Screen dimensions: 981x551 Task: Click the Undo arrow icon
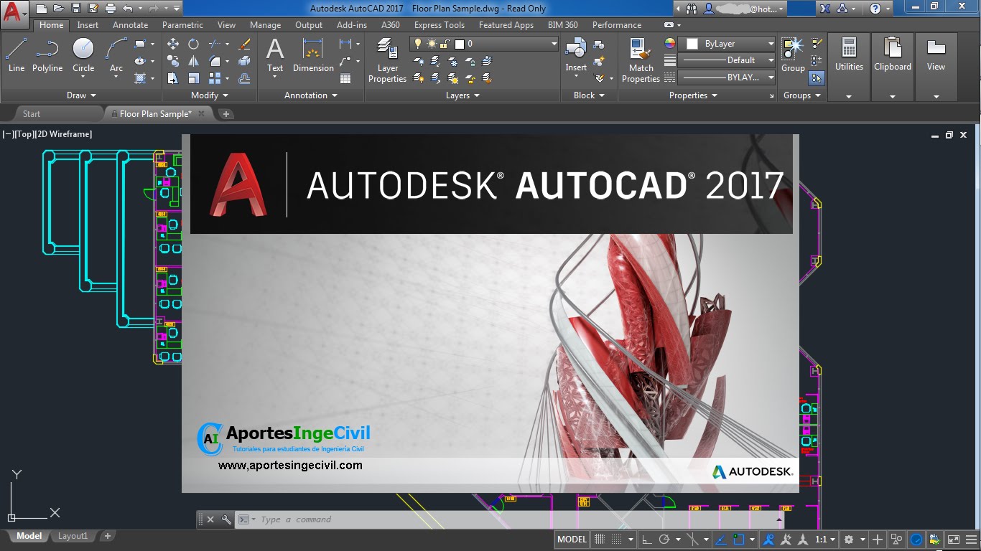pos(128,9)
